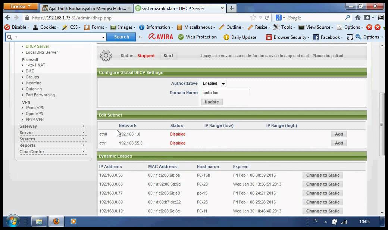Open a new tab with the plus button

pyautogui.click(x=232, y=9)
